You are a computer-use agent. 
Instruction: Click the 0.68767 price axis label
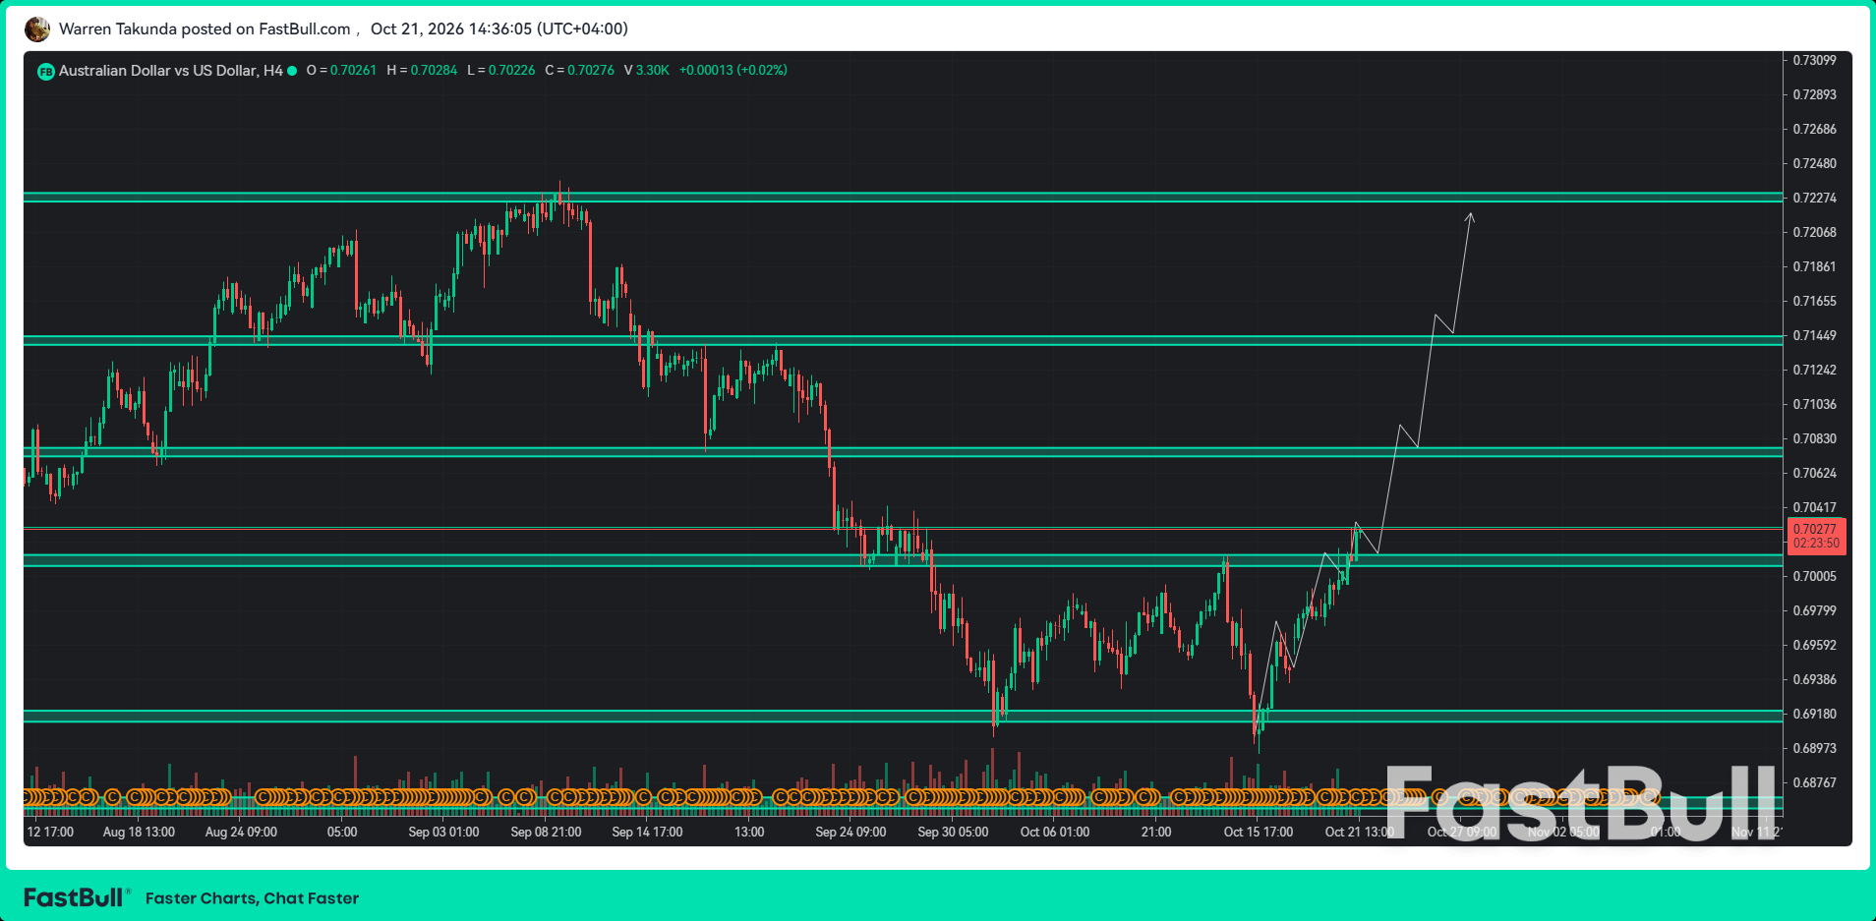coord(1815,782)
